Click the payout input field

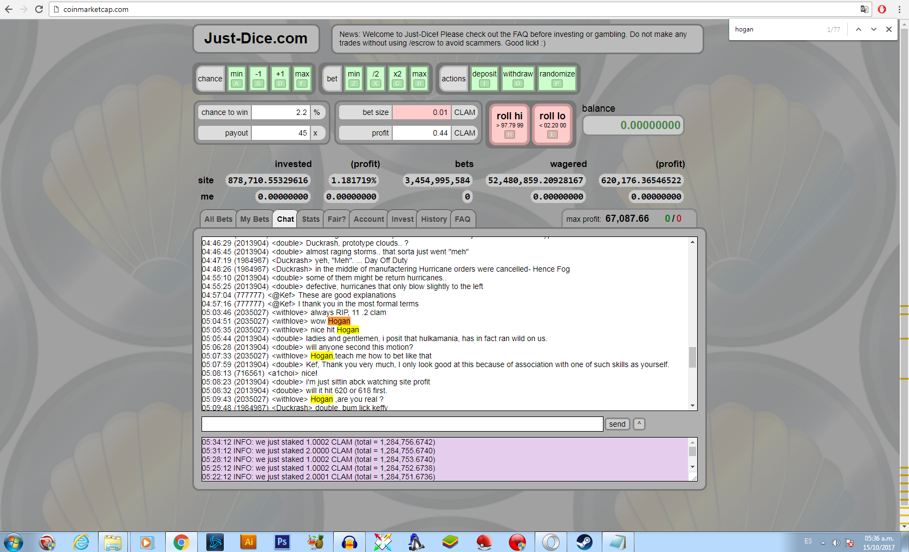[x=281, y=133]
